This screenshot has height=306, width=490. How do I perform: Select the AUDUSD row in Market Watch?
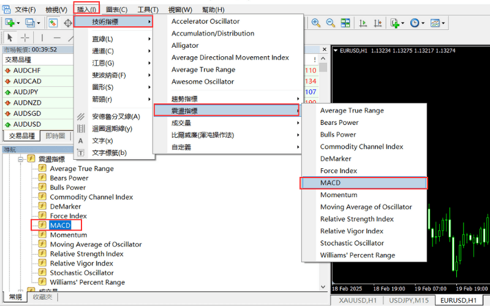(37, 124)
